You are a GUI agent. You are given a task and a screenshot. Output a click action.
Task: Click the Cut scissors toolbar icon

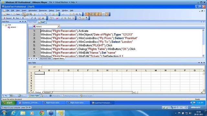[38, 14]
